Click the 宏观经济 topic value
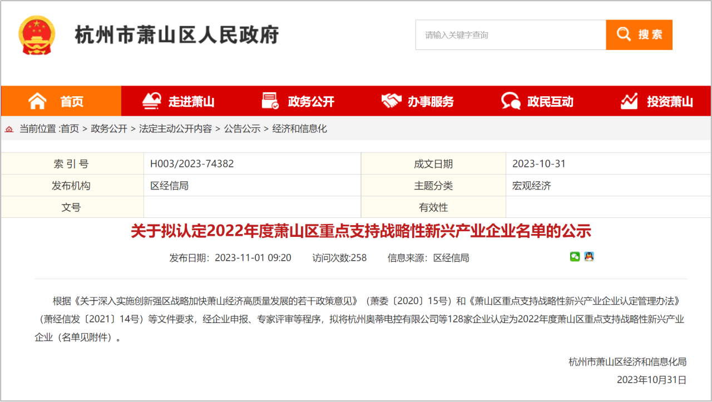The image size is (712, 402). click(531, 186)
